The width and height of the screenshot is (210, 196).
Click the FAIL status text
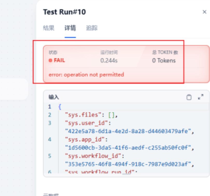coord(59,60)
